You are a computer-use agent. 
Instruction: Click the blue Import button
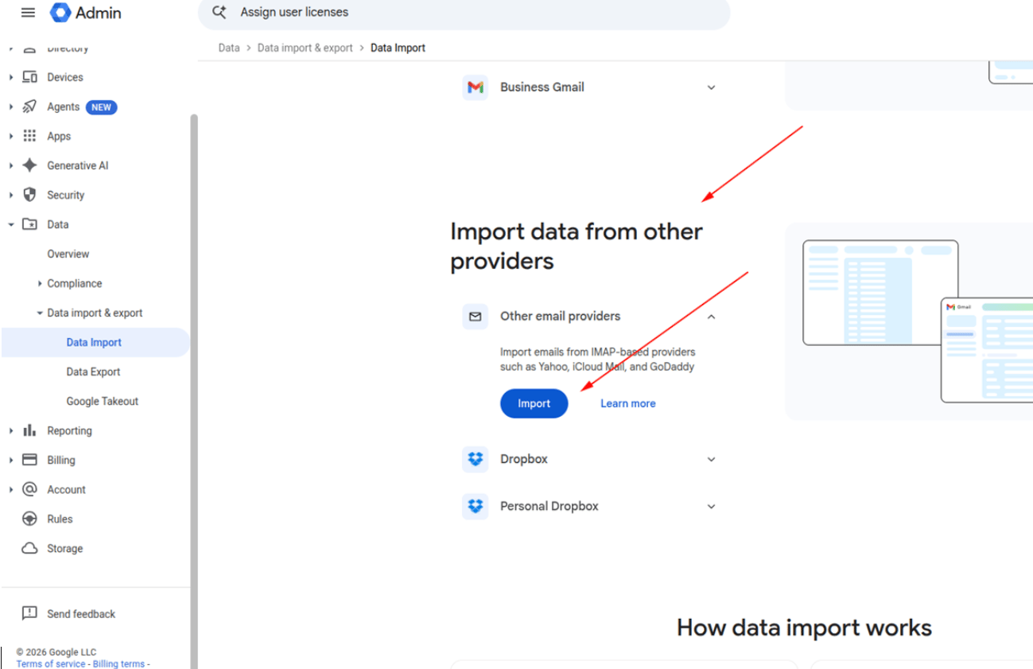coord(534,403)
